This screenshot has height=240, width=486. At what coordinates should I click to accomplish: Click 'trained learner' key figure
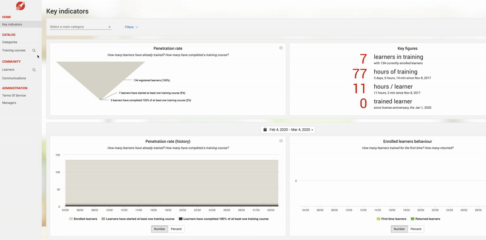click(393, 101)
